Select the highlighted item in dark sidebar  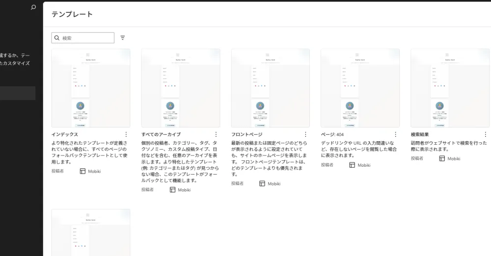click(18, 93)
